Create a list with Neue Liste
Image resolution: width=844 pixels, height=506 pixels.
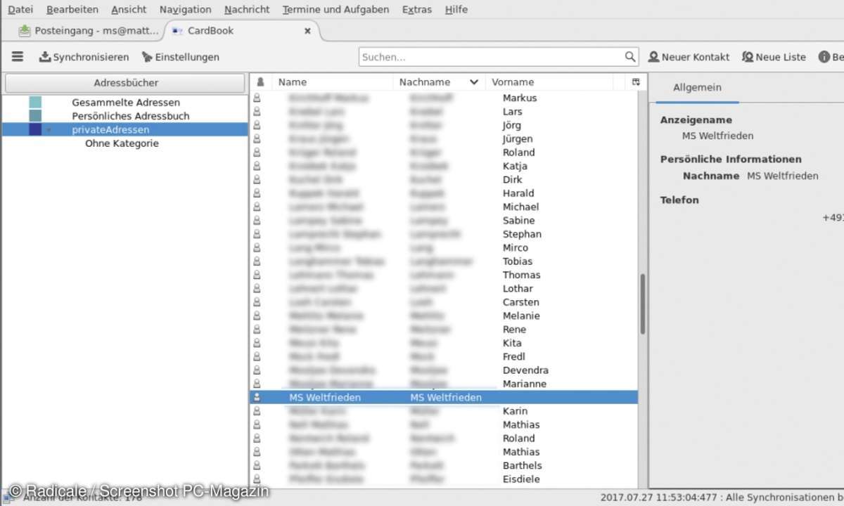coord(774,57)
